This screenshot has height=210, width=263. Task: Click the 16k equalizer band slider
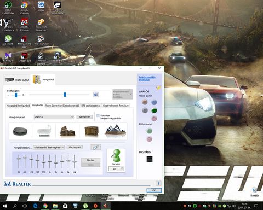75,161
